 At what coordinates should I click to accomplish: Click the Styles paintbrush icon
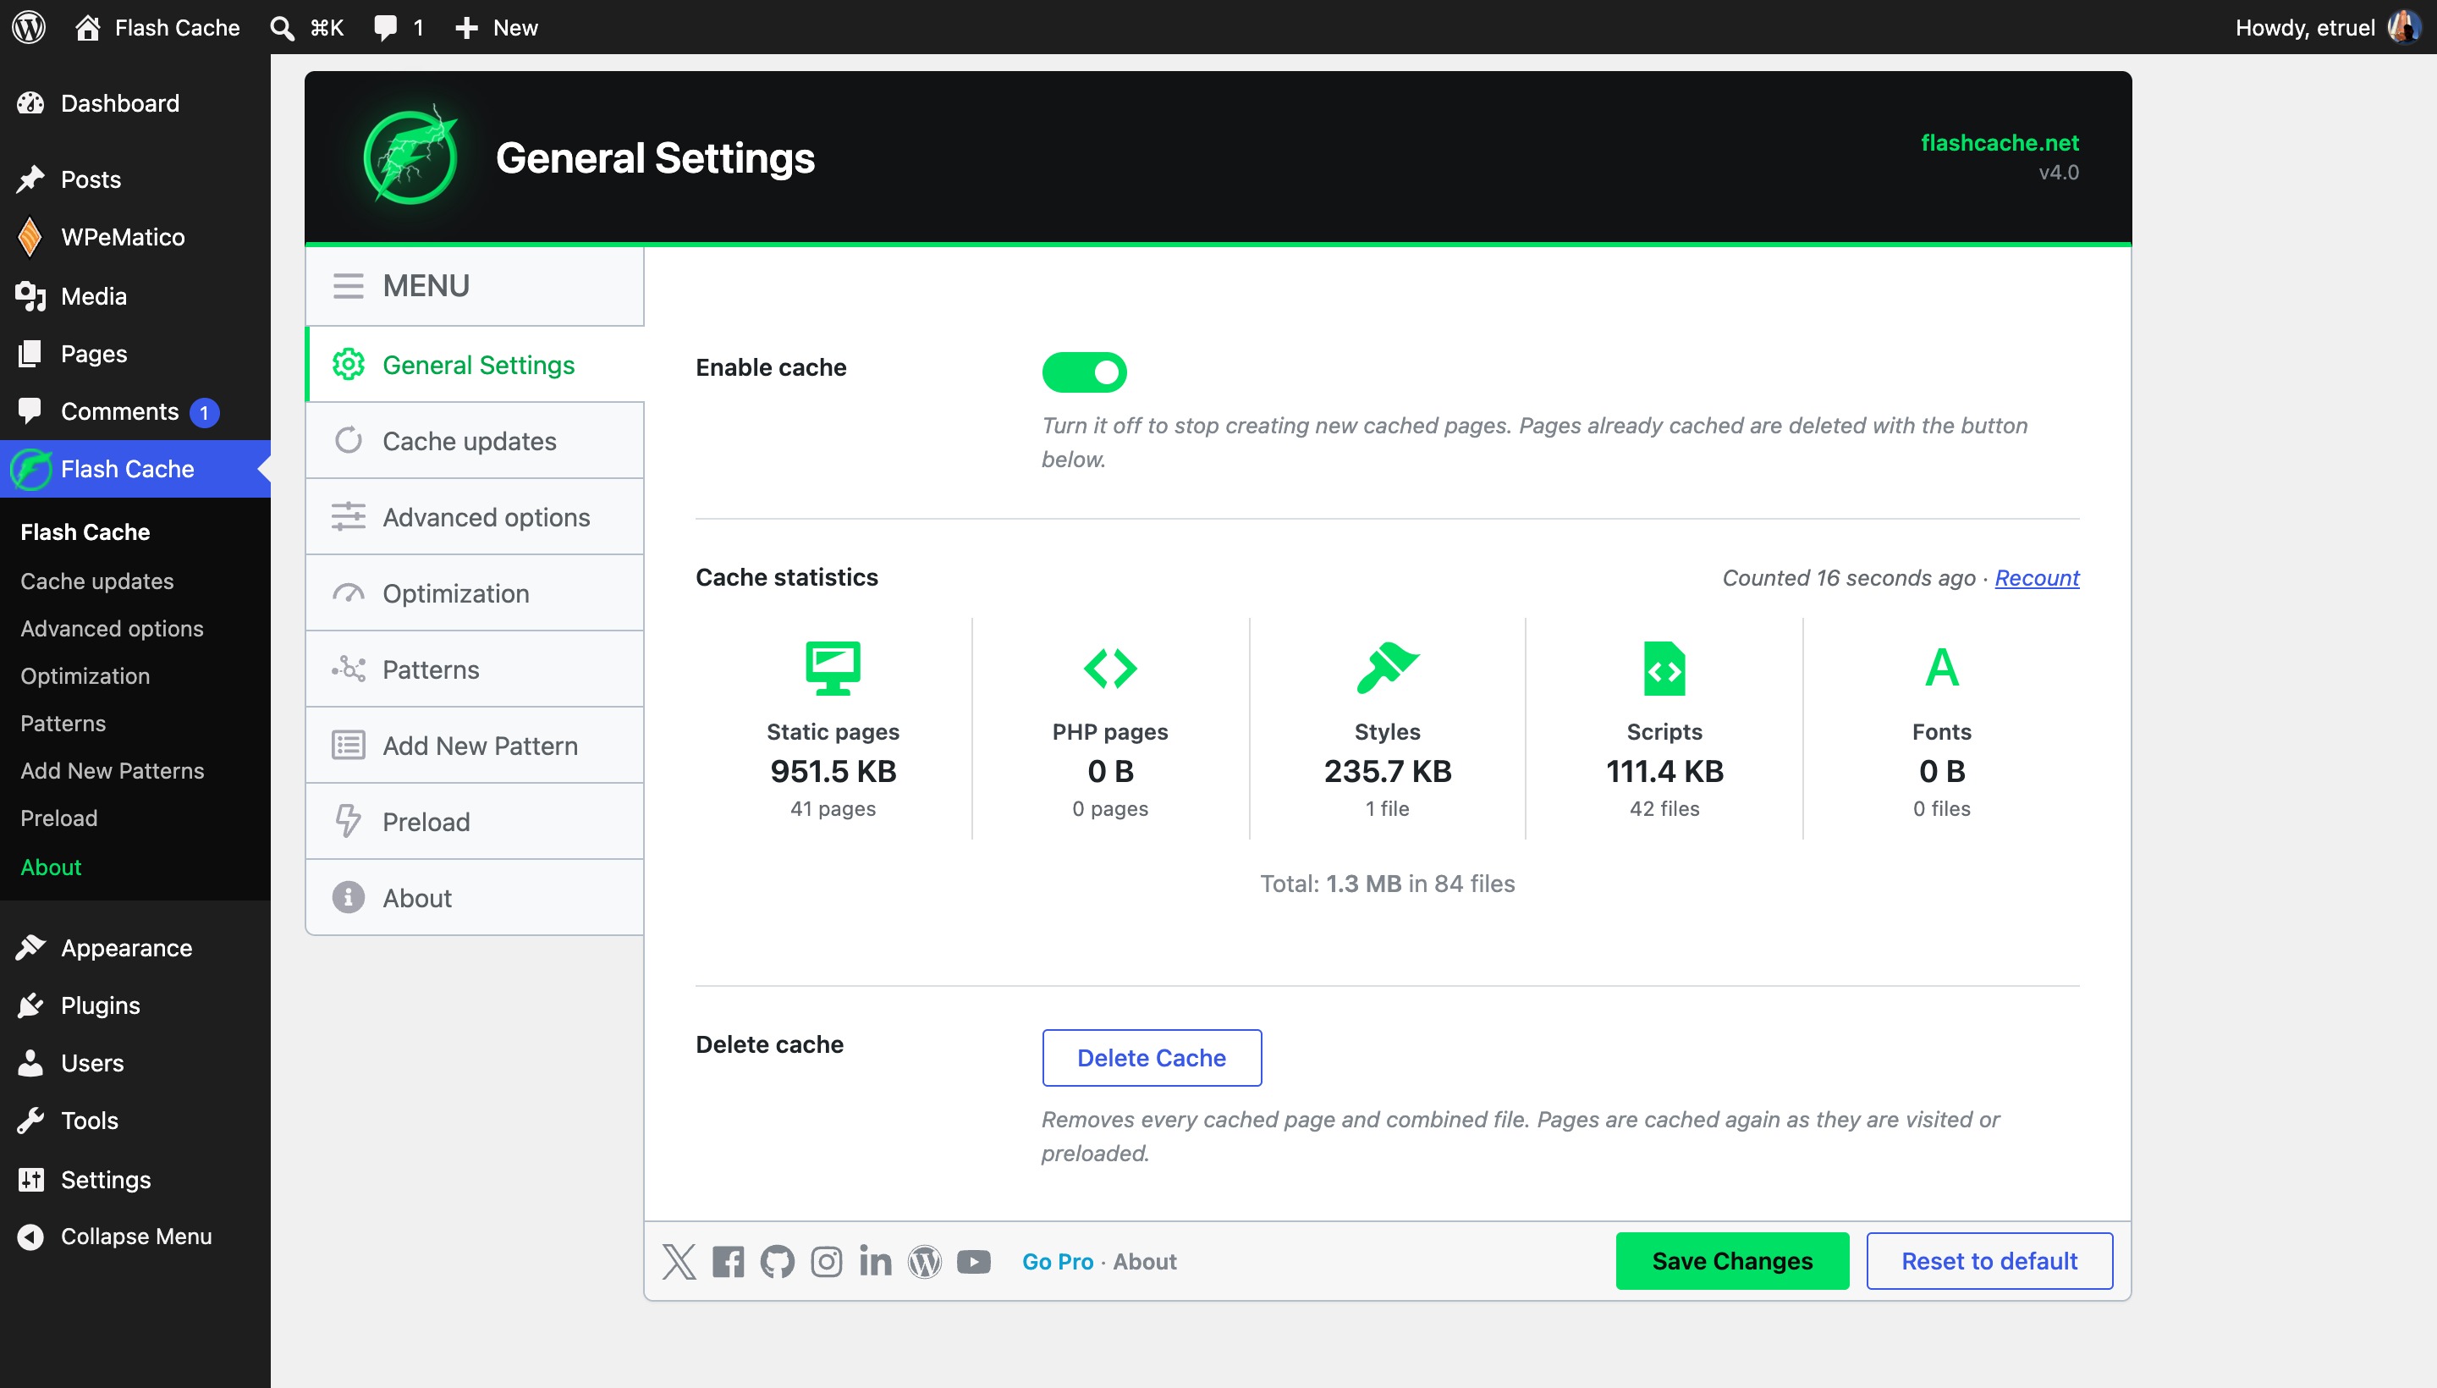click(1387, 667)
